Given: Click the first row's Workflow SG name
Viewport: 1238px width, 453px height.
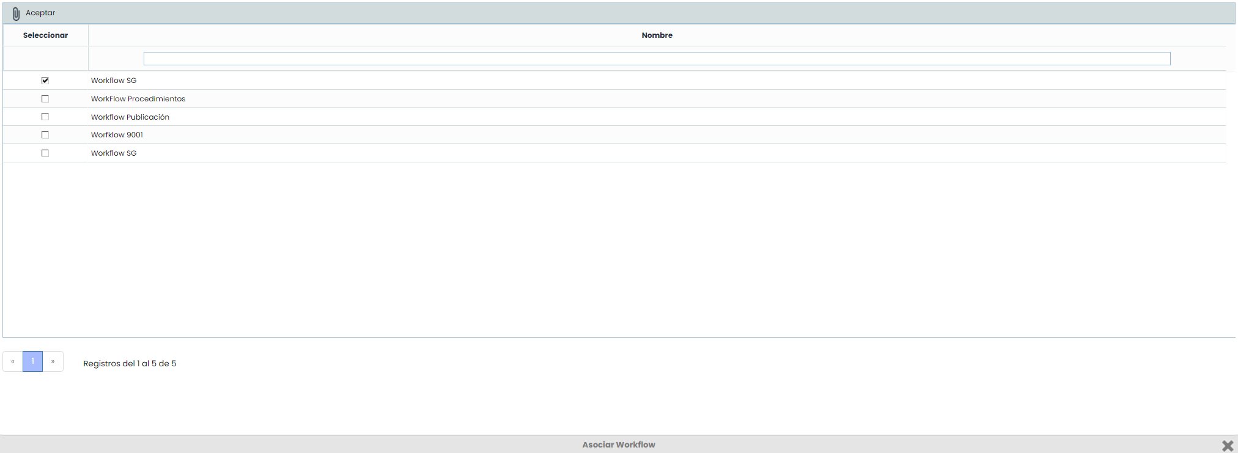Looking at the screenshot, I should [114, 81].
